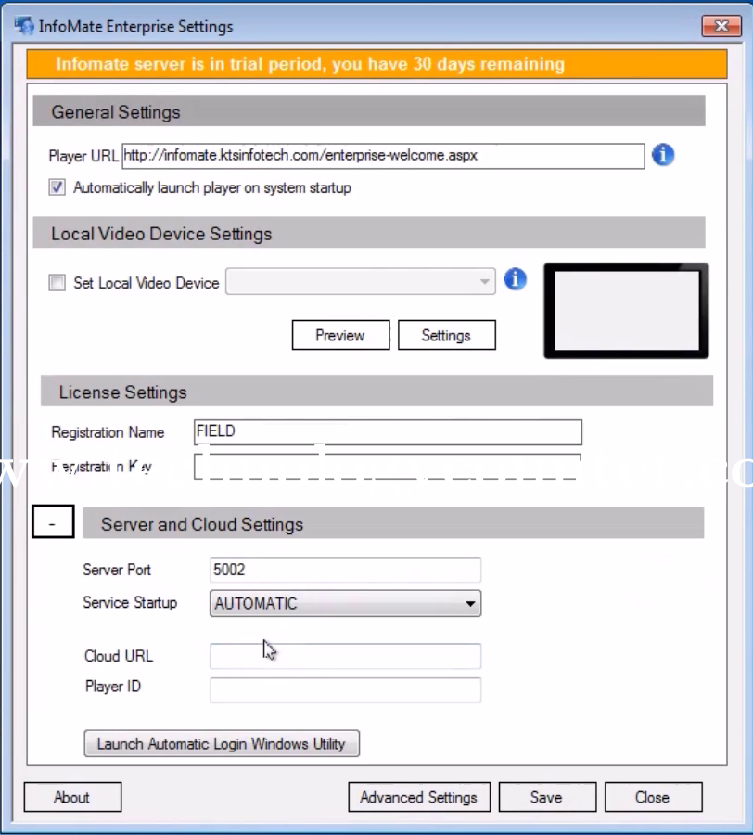The width and height of the screenshot is (753, 835).
Task: Click the Player ID label
Action: click(113, 686)
